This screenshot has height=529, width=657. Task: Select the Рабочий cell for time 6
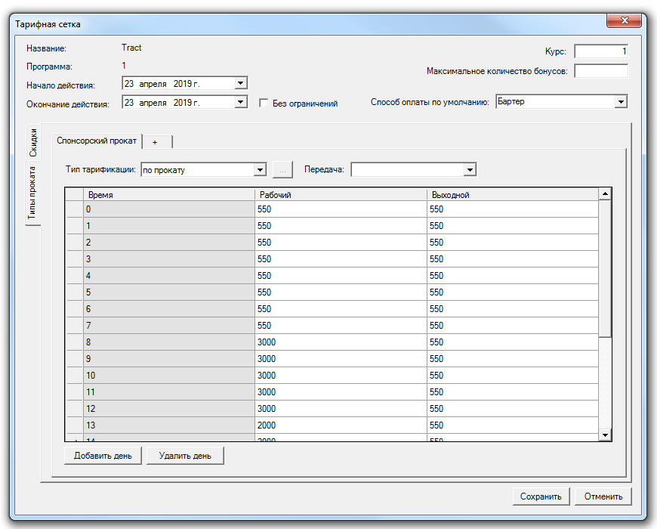point(341,309)
